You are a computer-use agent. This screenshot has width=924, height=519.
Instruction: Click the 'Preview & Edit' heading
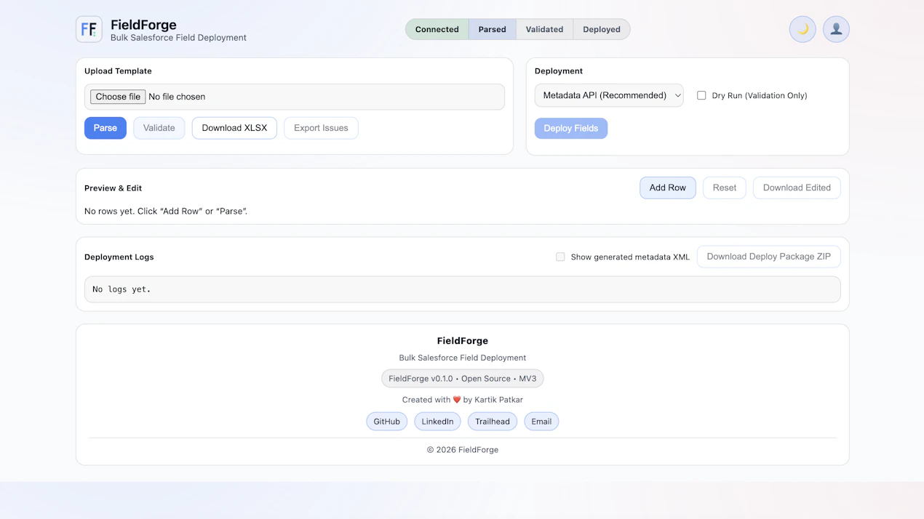pos(113,188)
